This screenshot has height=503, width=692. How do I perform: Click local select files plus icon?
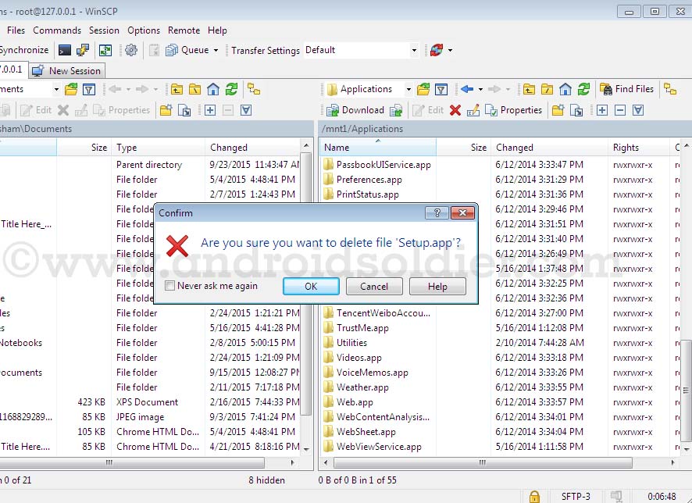(x=210, y=110)
